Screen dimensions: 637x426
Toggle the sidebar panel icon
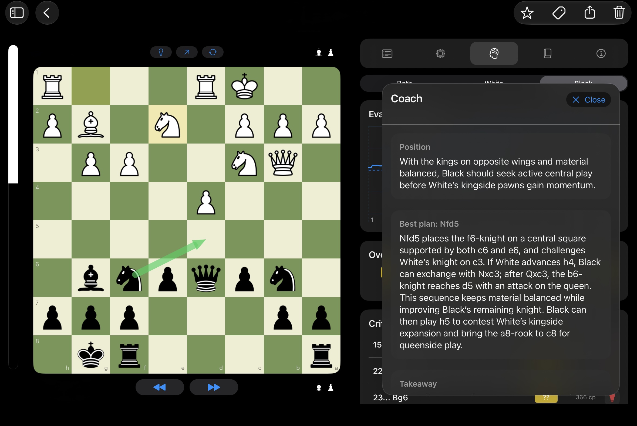coord(17,13)
